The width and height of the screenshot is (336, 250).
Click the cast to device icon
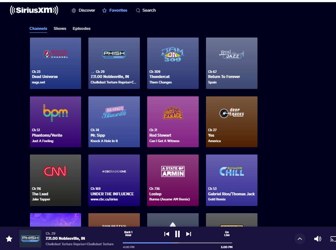click(332, 239)
